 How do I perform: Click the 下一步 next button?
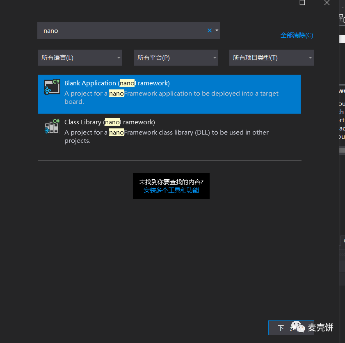[x=291, y=328]
